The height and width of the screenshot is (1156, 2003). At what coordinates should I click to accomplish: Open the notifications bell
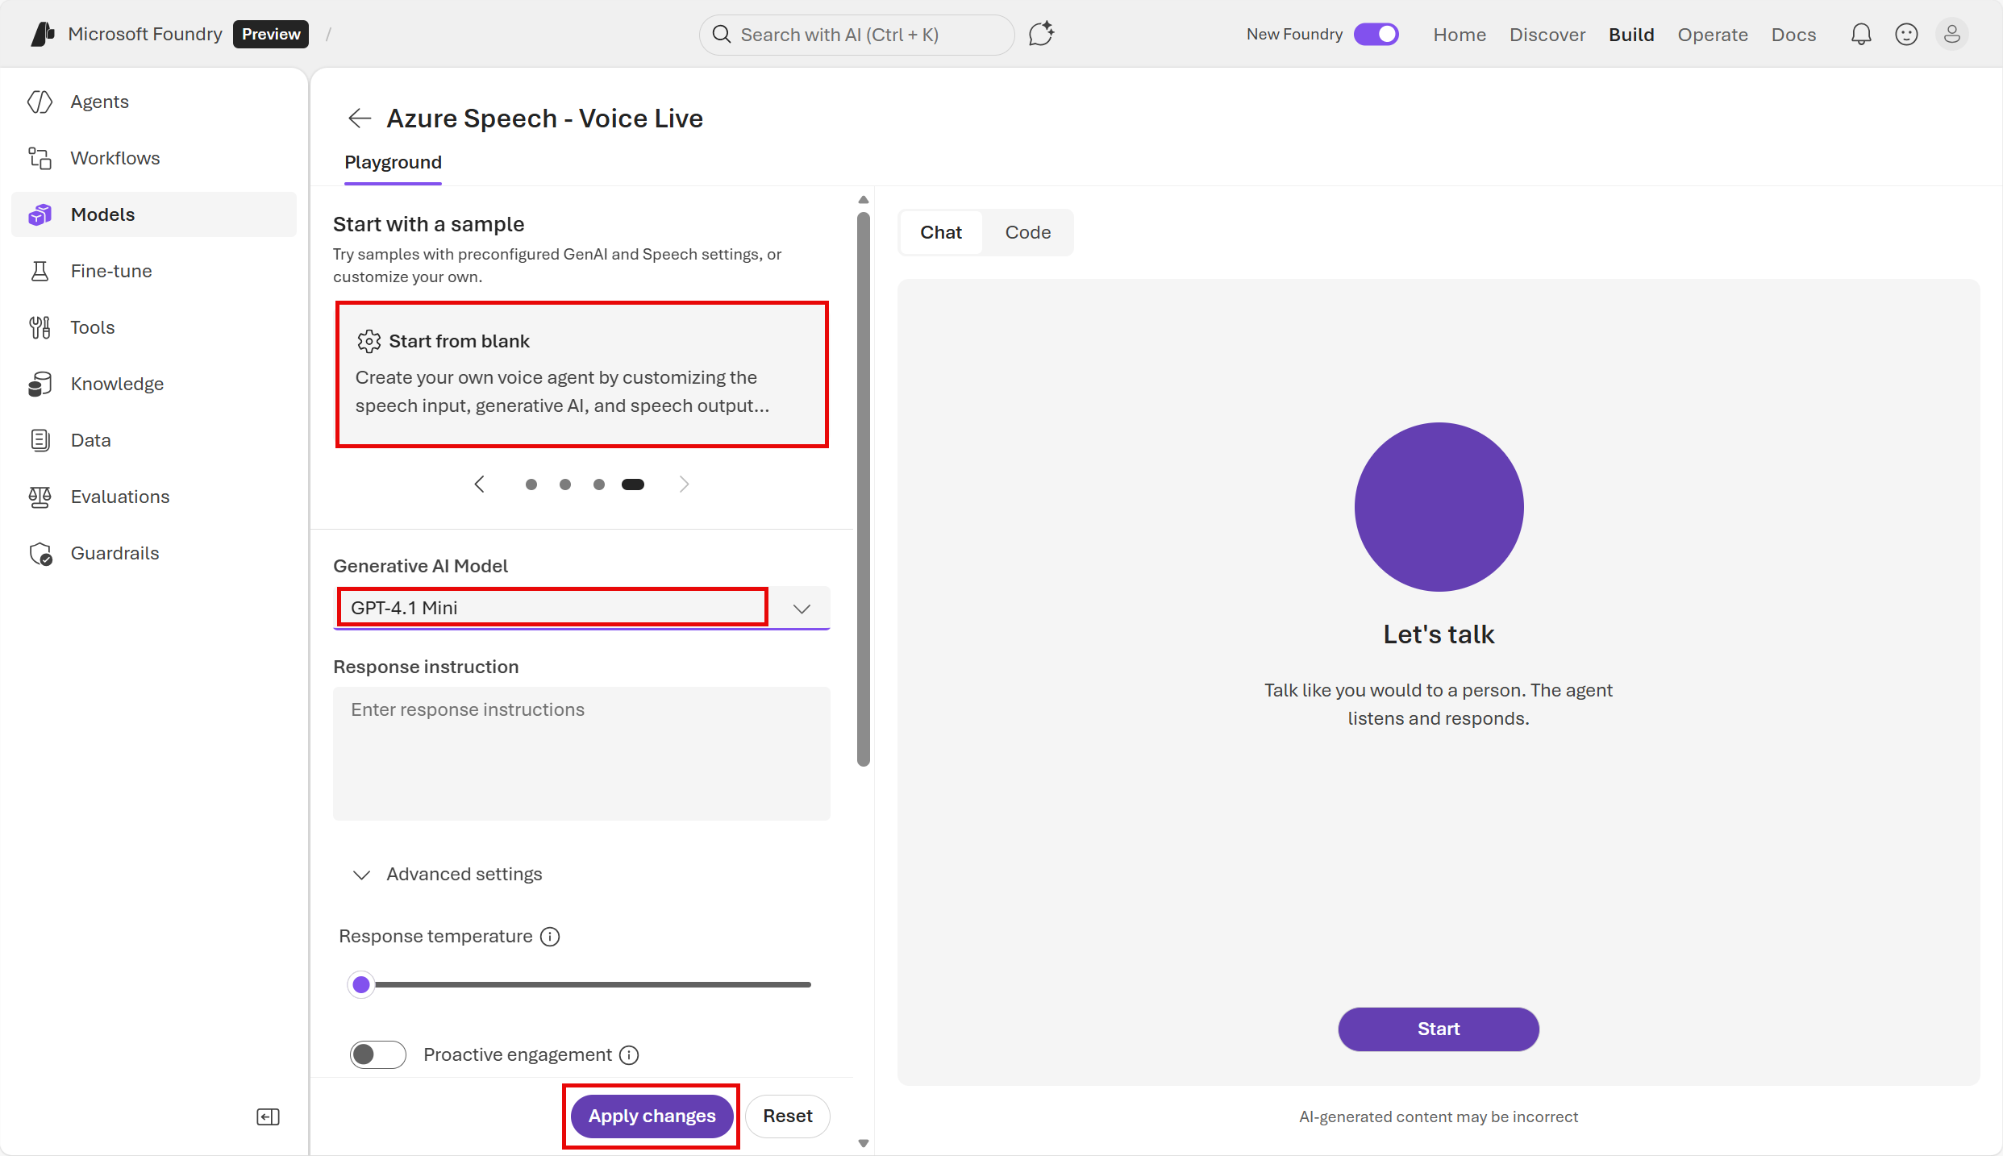click(1861, 34)
